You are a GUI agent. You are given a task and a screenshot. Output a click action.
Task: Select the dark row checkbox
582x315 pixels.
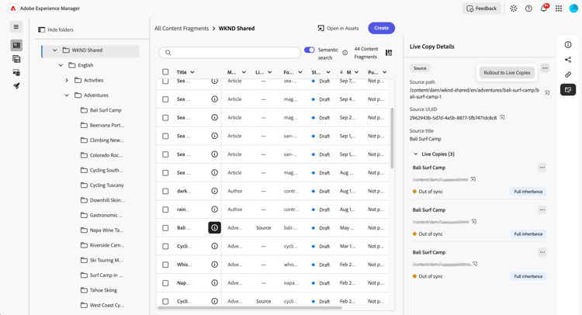(165, 191)
